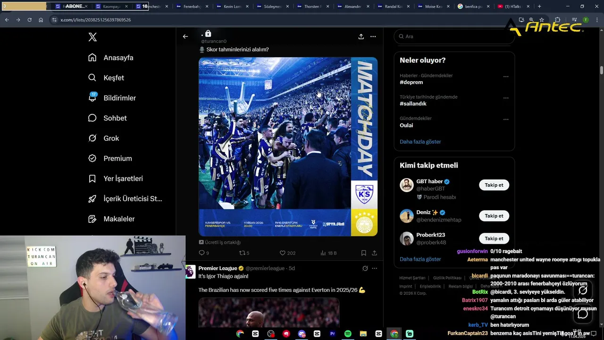The image size is (604, 340).
Task: Click the page vertical scrollbar
Action: tap(601, 70)
